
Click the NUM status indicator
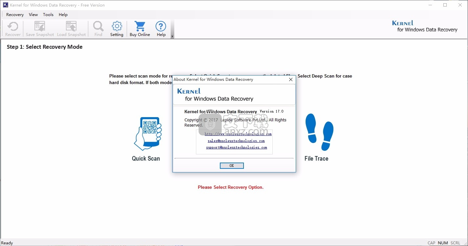tap(443, 243)
